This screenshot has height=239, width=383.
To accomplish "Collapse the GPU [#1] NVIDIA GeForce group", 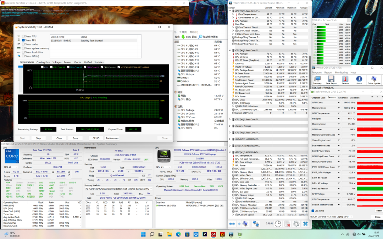I will pyautogui.click(x=230, y=152).
